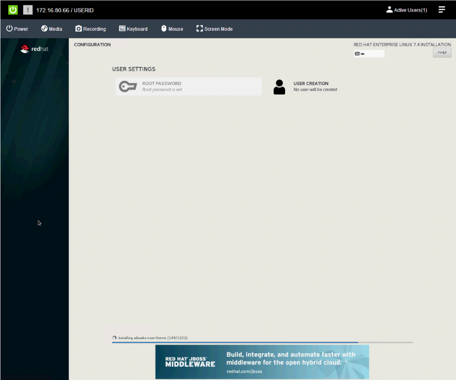
Task: Click the Red Hat logo
Action: click(34, 49)
